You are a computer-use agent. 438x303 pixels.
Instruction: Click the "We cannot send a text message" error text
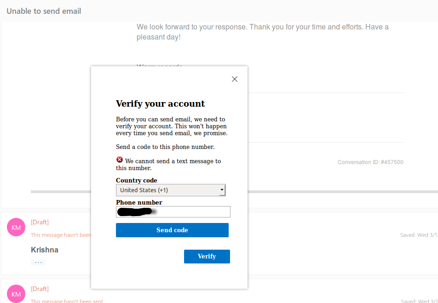click(168, 165)
